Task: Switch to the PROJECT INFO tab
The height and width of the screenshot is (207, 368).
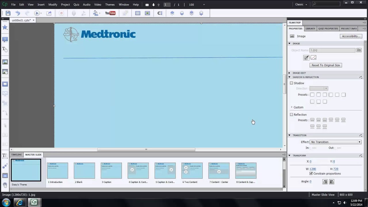Action: click(349, 28)
